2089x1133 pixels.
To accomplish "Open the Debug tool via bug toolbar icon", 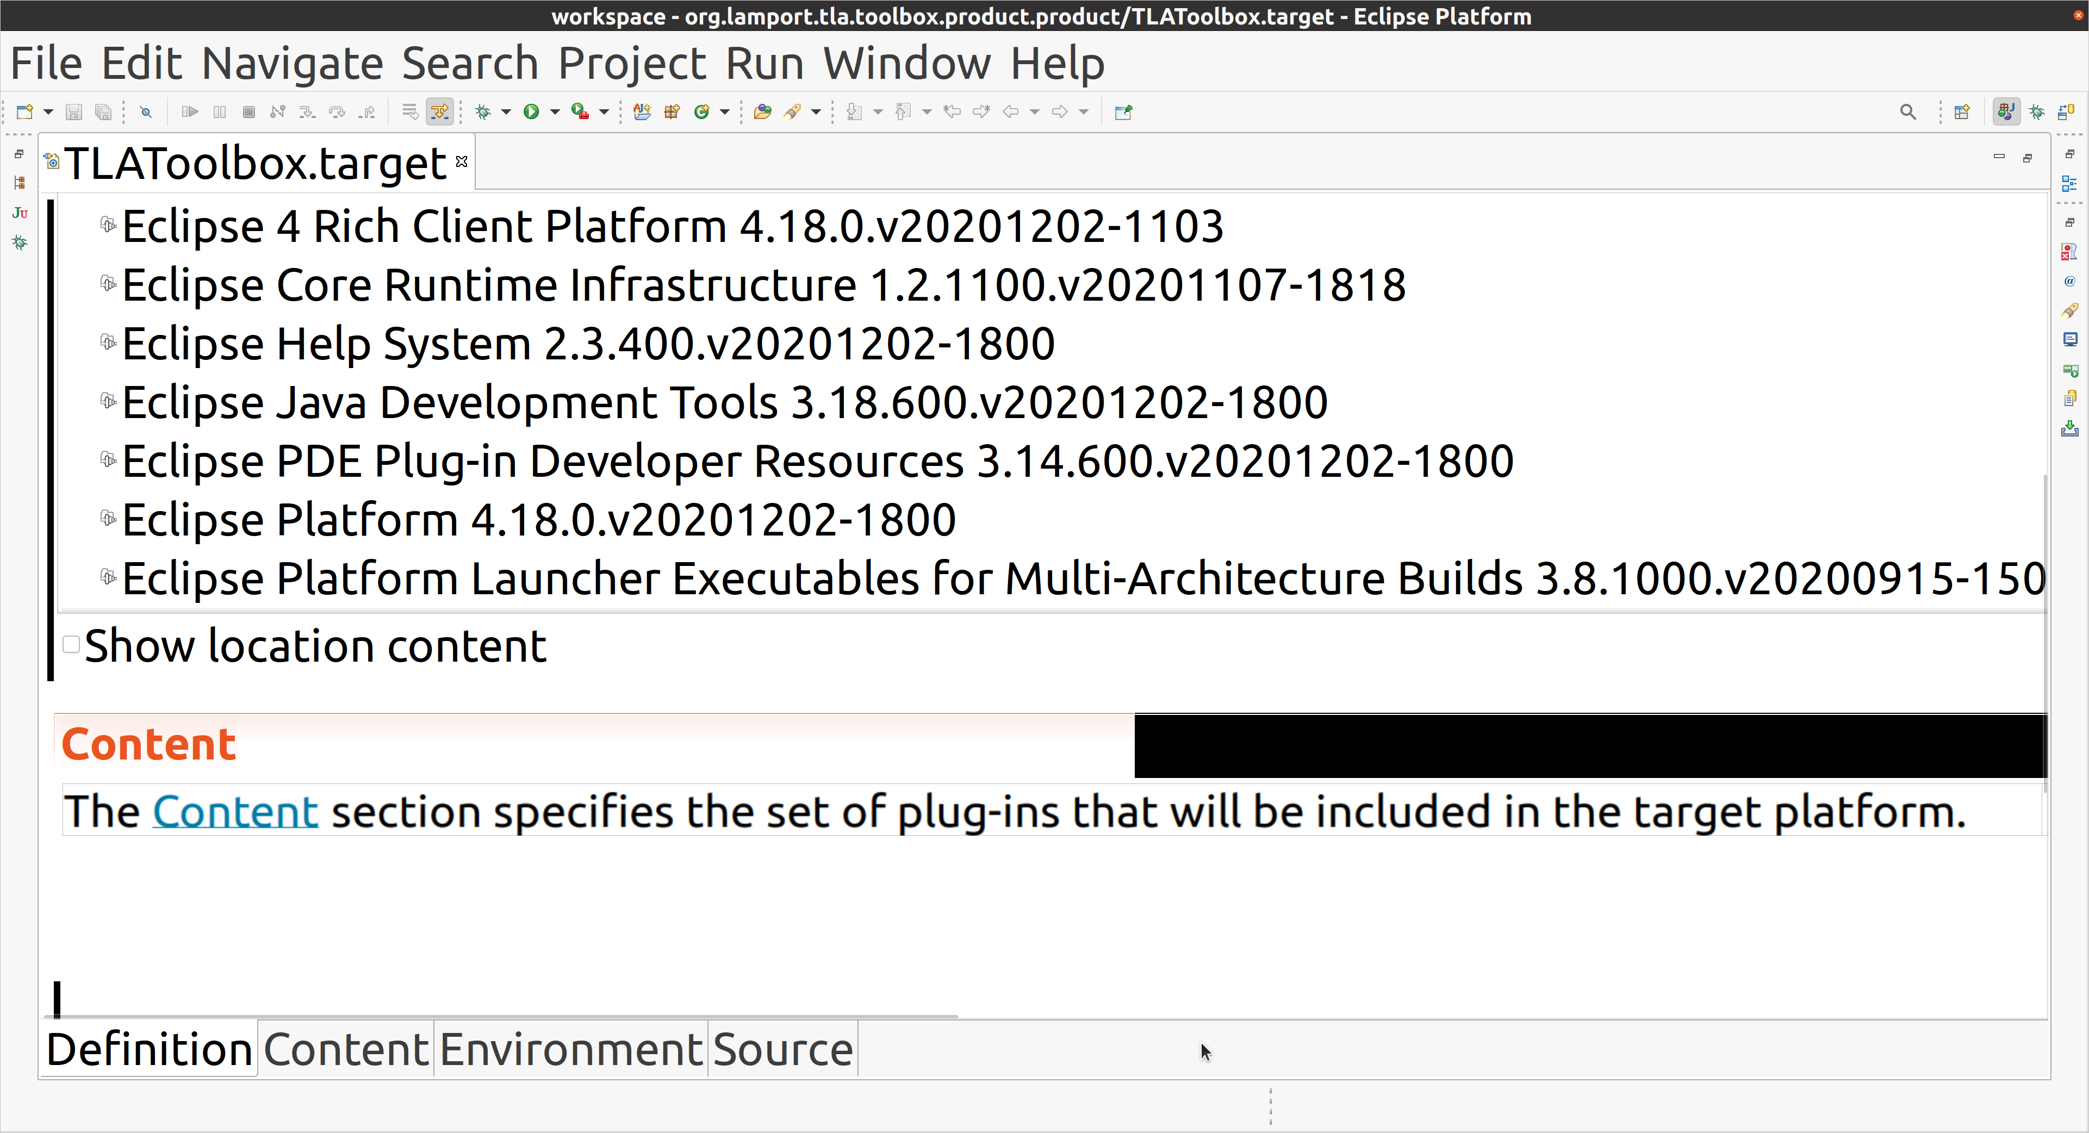I will (482, 112).
